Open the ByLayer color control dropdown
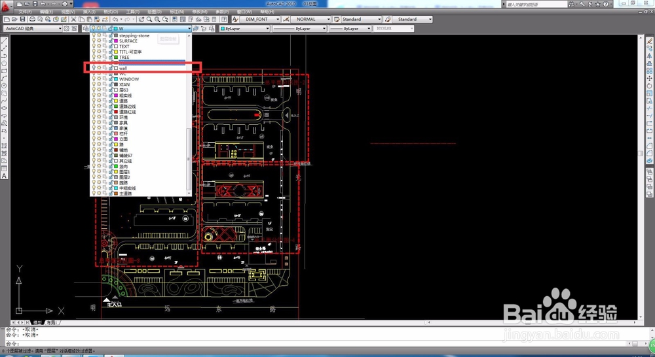Image resolution: width=655 pixels, height=357 pixels. [x=267, y=28]
